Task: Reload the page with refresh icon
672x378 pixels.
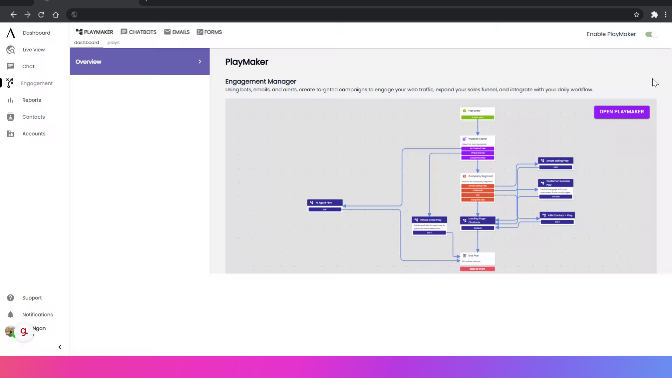Action: tap(41, 15)
